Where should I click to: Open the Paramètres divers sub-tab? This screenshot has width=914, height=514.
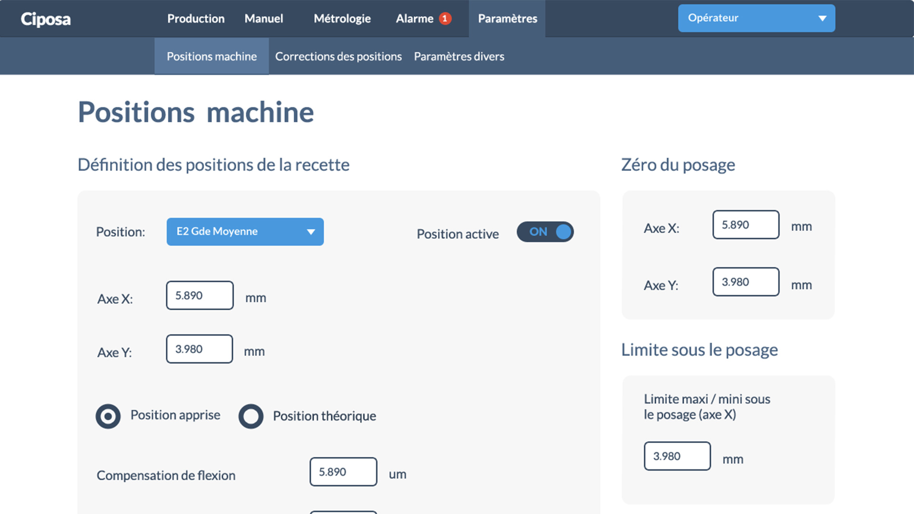coord(459,57)
